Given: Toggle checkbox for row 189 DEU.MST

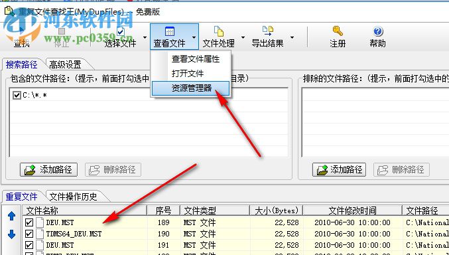Looking at the screenshot, I should coord(29,222).
